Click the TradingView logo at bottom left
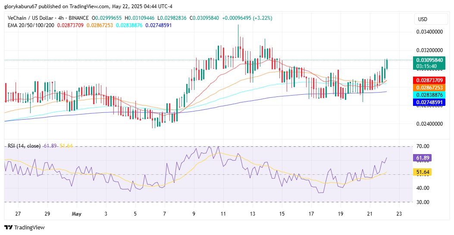Image resolution: width=454 pixels, height=235 pixels. point(25,228)
